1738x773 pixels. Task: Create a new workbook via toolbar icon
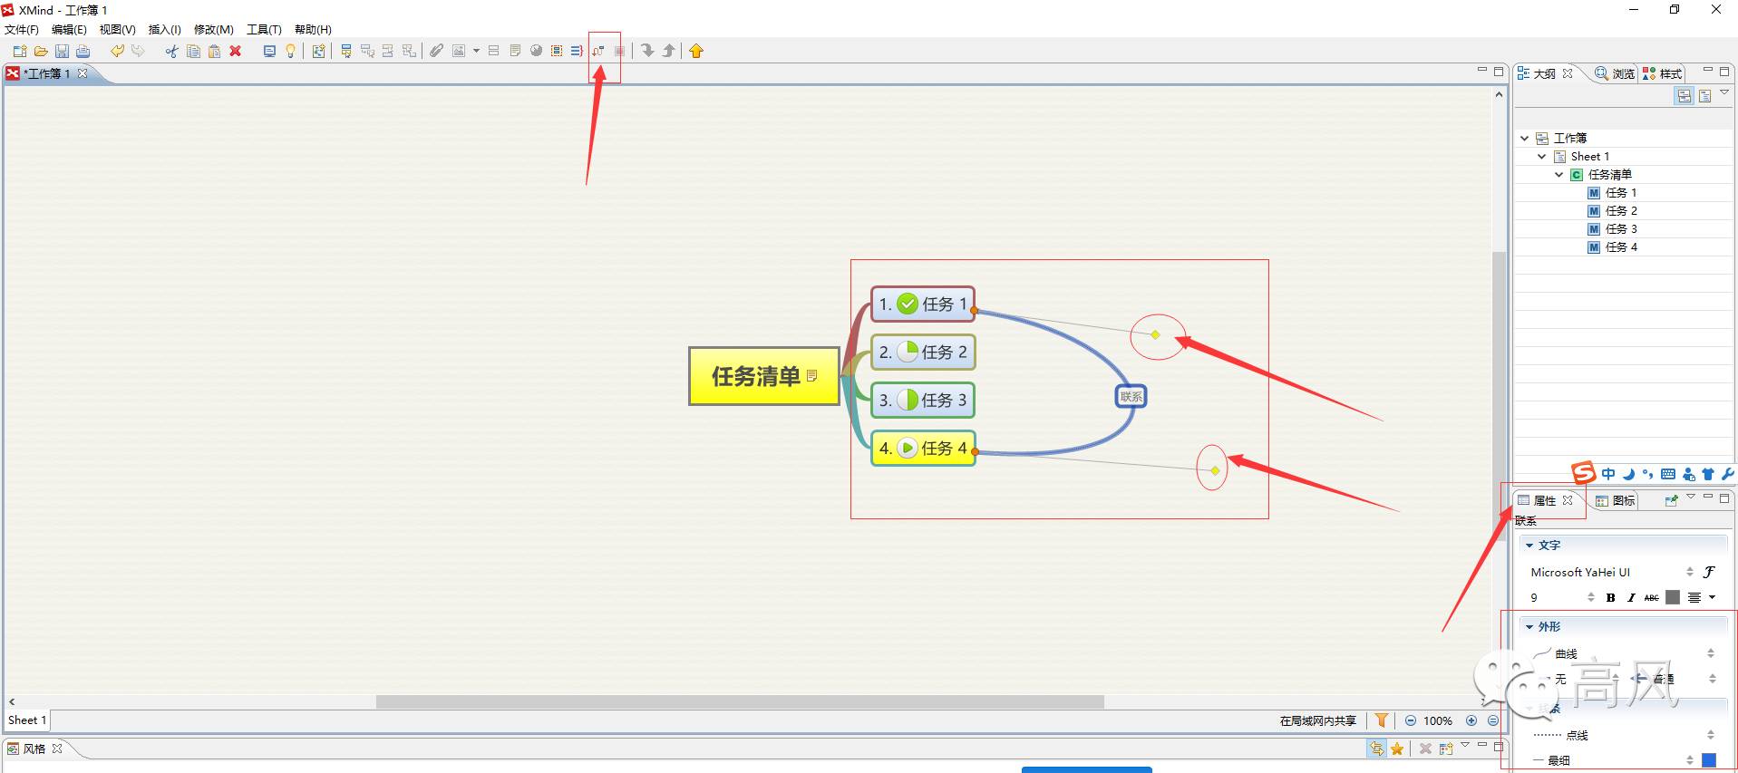[x=19, y=51]
